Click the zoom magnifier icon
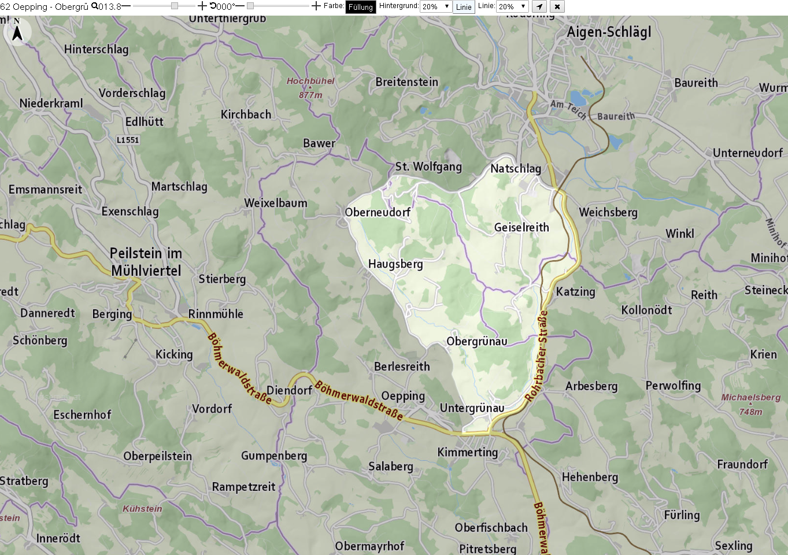Viewport: 788px width, 555px height. coord(95,6)
